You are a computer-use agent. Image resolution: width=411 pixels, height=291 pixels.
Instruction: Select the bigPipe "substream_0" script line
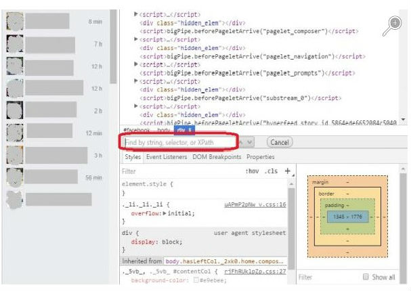pos(240,97)
